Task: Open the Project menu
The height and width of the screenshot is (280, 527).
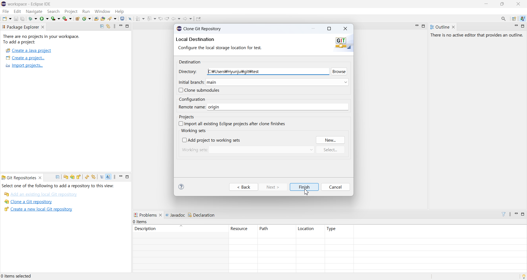Action: tap(71, 12)
